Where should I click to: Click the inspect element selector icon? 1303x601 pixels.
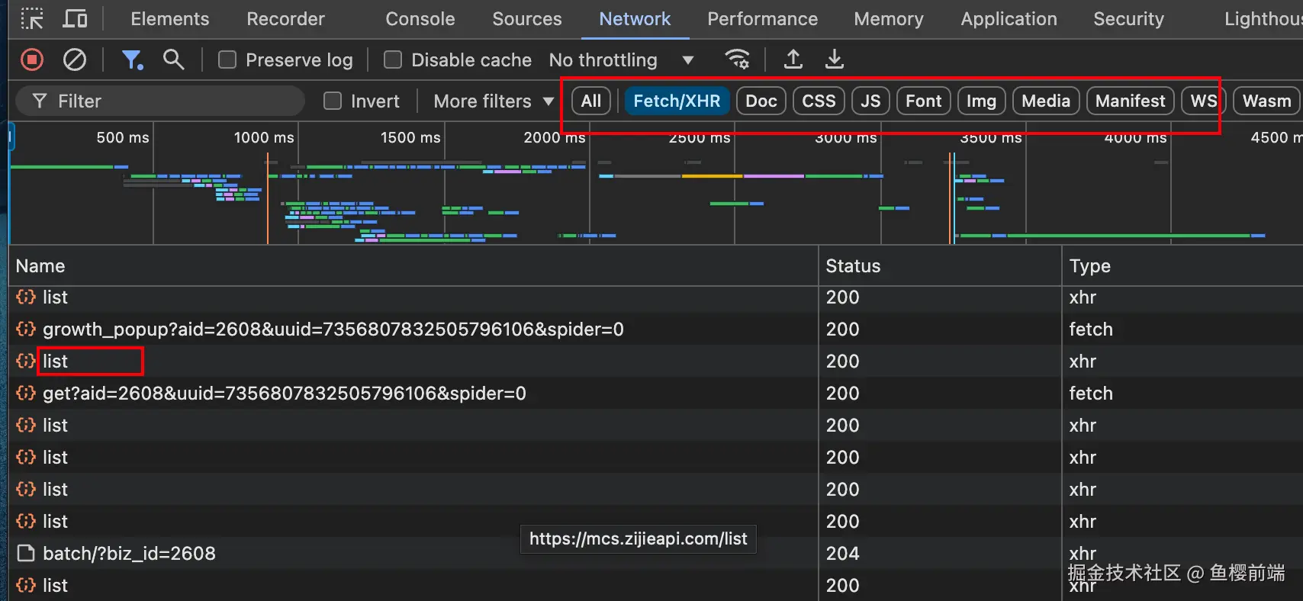(x=32, y=19)
